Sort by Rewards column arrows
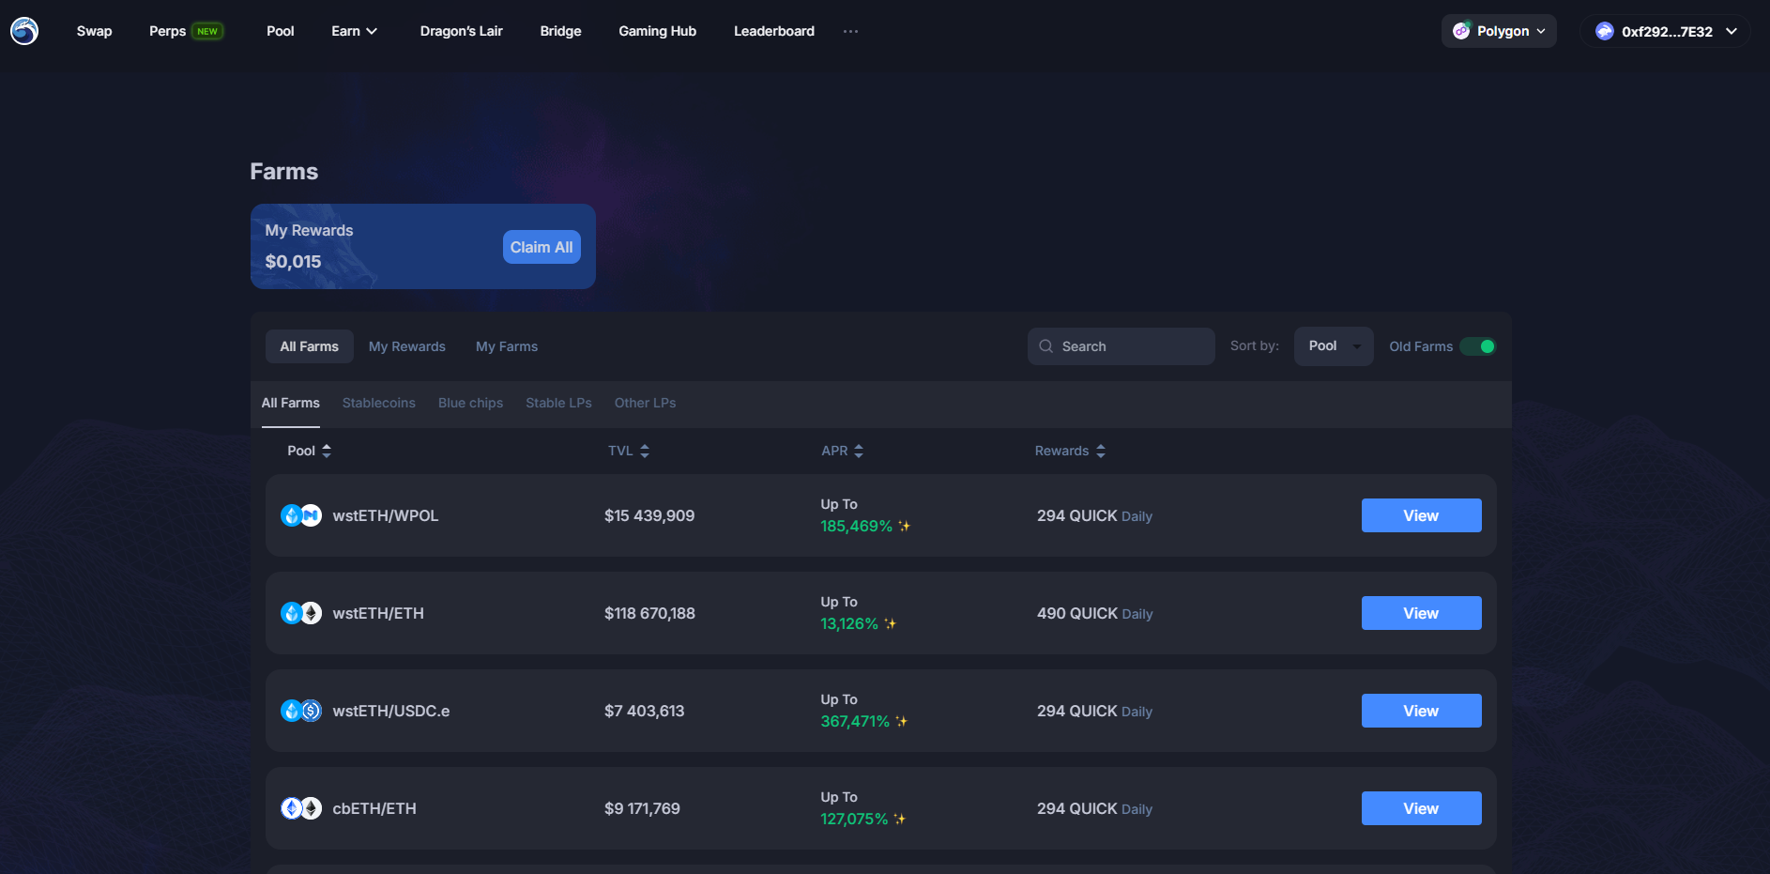Image resolution: width=1770 pixels, height=874 pixels. (1101, 451)
